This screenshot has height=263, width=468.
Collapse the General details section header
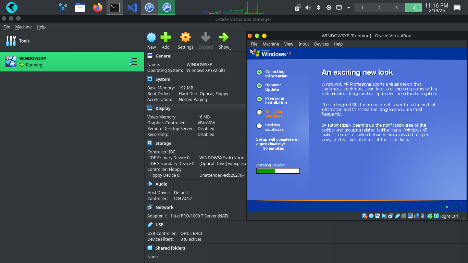pos(163,56)
